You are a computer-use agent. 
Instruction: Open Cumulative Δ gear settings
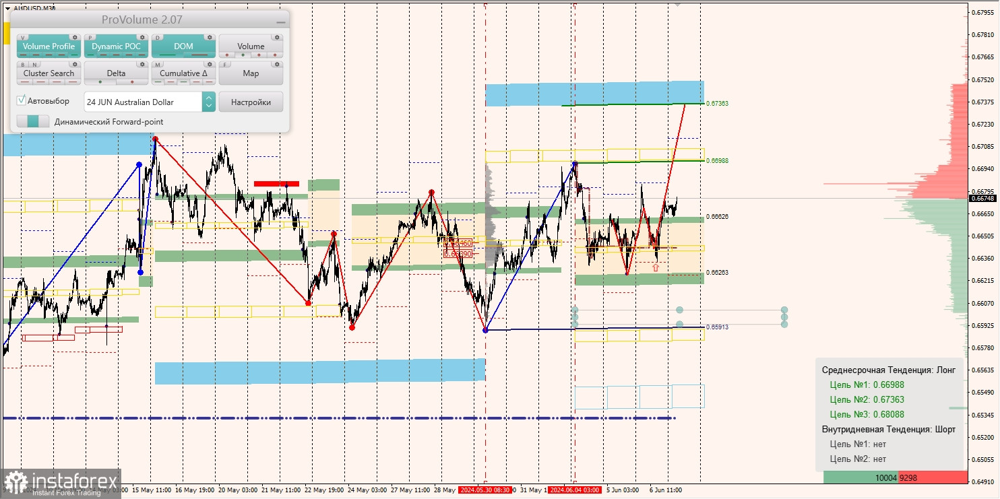tap(210, 65)
